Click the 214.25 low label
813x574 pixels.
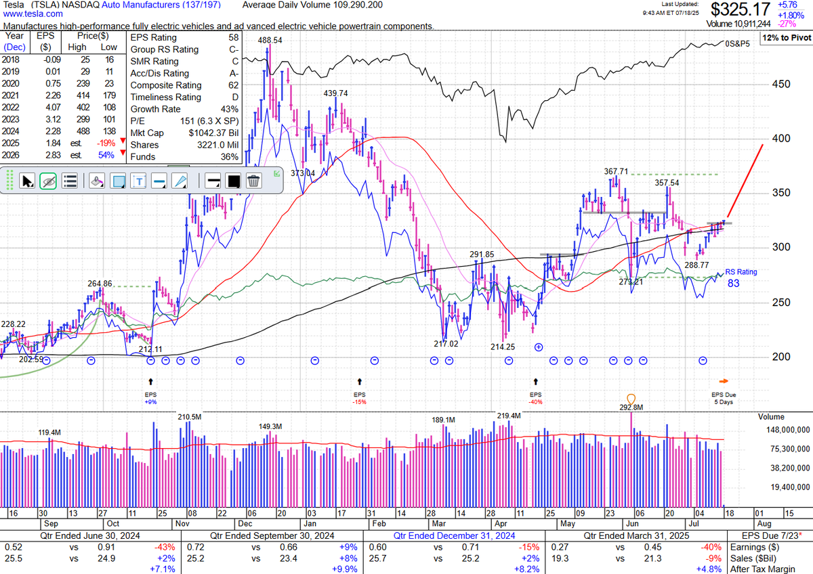pyautogui.click(x=503, y=347)
